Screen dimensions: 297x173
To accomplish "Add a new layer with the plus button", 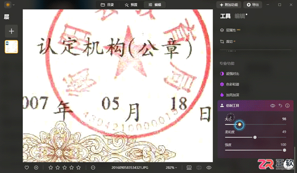I will (x=11, y=31).
